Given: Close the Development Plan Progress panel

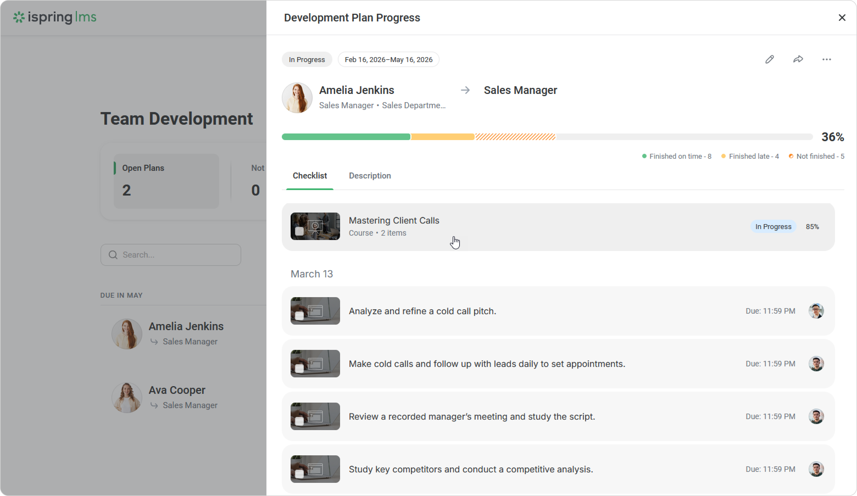Looking at the screenshot, I should 842,18.
